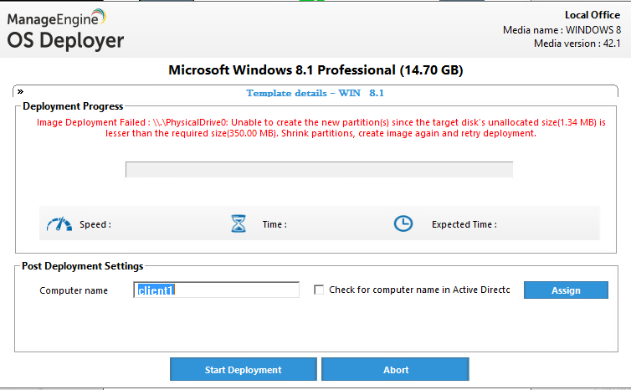The height and width of the screenshot is (390, 631).
Task: Click the Post Deployment Settings group heading
Action: 83,266
